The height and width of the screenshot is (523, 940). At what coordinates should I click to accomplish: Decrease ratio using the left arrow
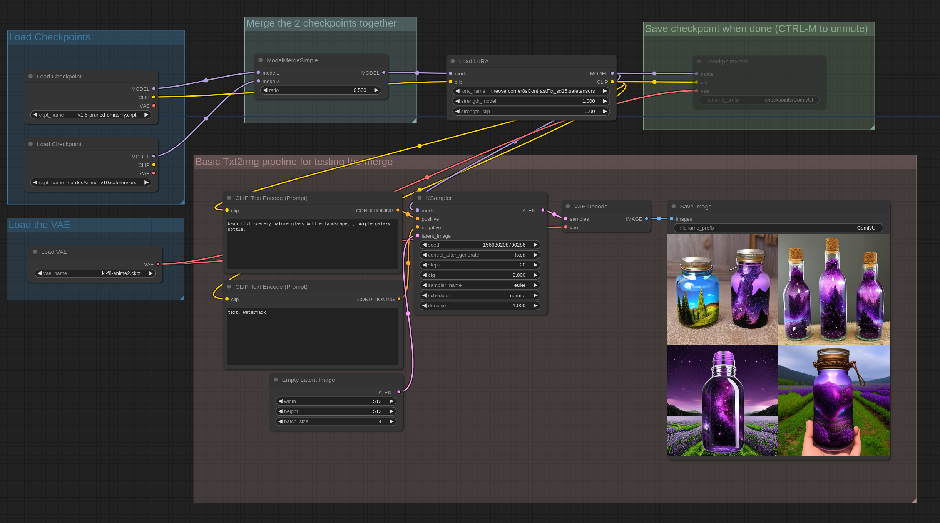coord(265,90)
